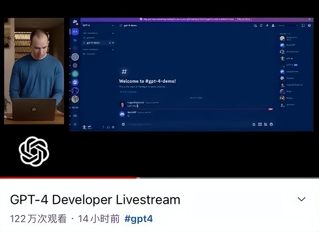Click the red video progress bar
This screenshot has height=232, width=319.
coord(68,178)
